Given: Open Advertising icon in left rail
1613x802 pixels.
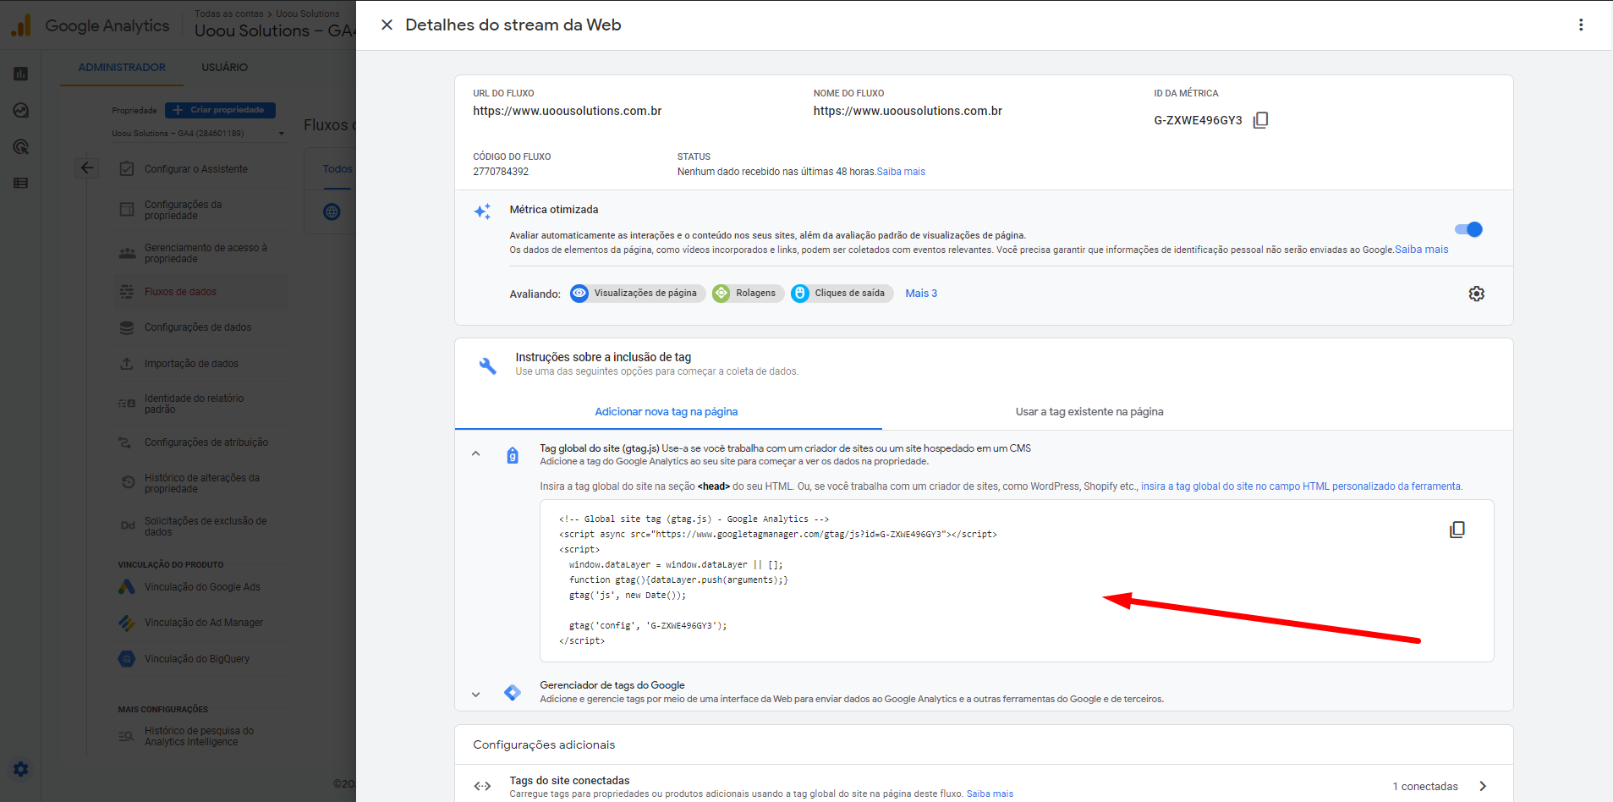Looking at the screenshot, I should point(21,146).
